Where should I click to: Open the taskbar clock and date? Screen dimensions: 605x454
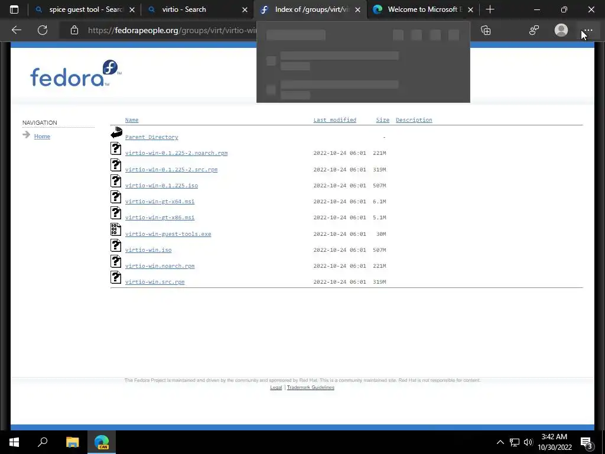(x=554, y=442)
